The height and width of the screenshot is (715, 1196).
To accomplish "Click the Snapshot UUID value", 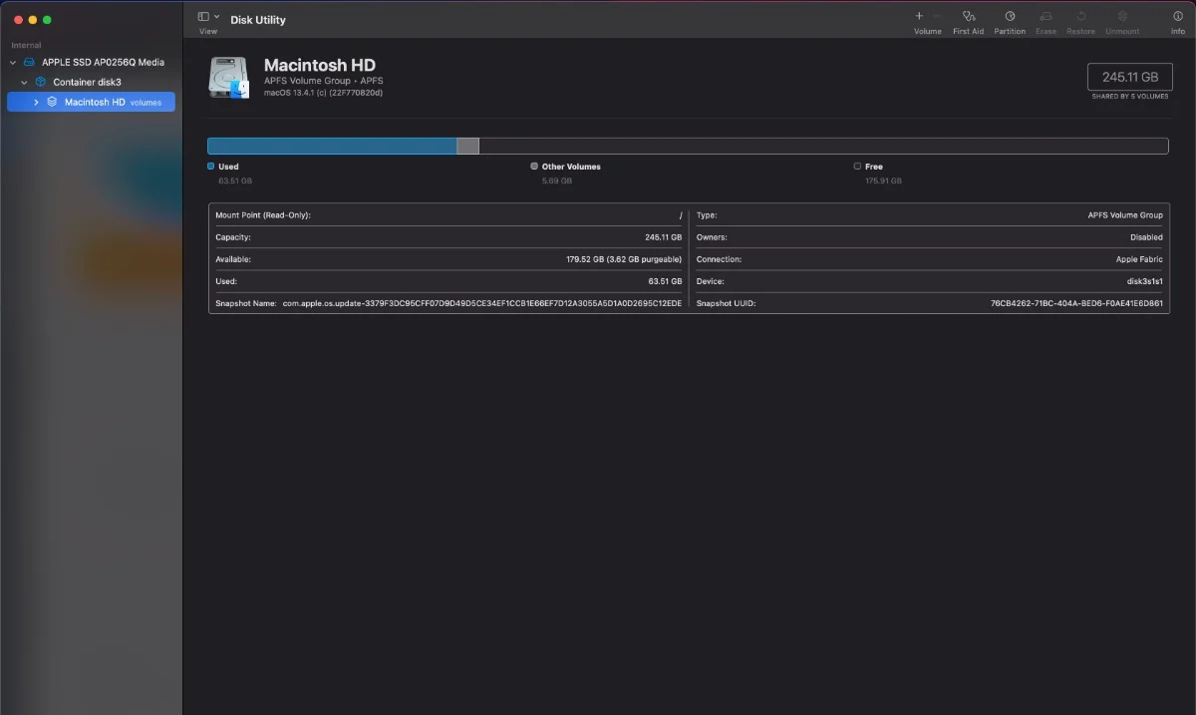I will click(x=1076, y=303).
